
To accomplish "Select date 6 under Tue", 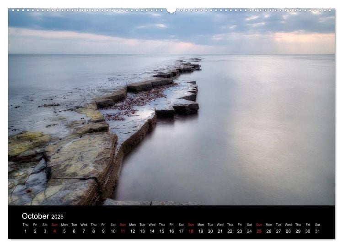I will tap(74, 231).
